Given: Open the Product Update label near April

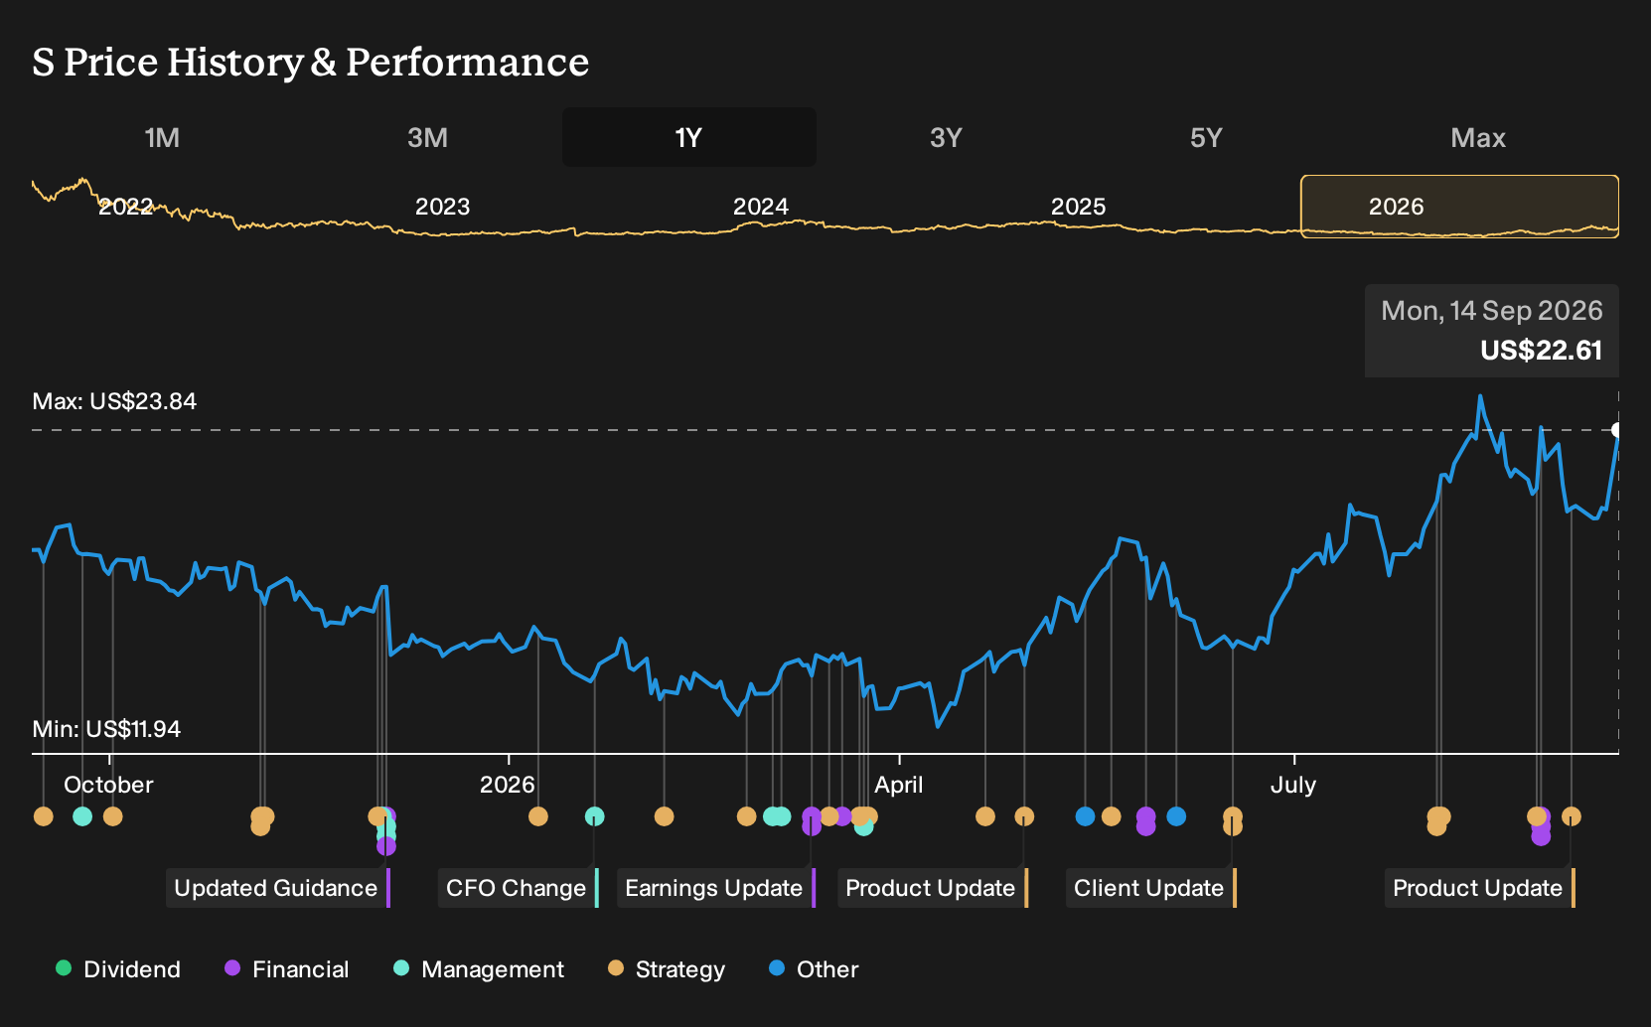Looking at the screenshot, I should pos(933,888).
